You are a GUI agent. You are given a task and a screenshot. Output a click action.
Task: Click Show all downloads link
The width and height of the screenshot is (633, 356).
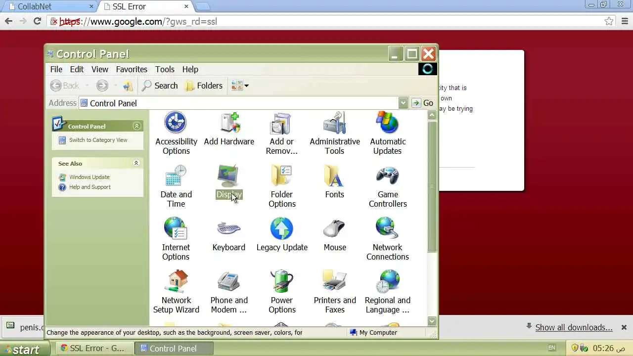tap(574, 327)
